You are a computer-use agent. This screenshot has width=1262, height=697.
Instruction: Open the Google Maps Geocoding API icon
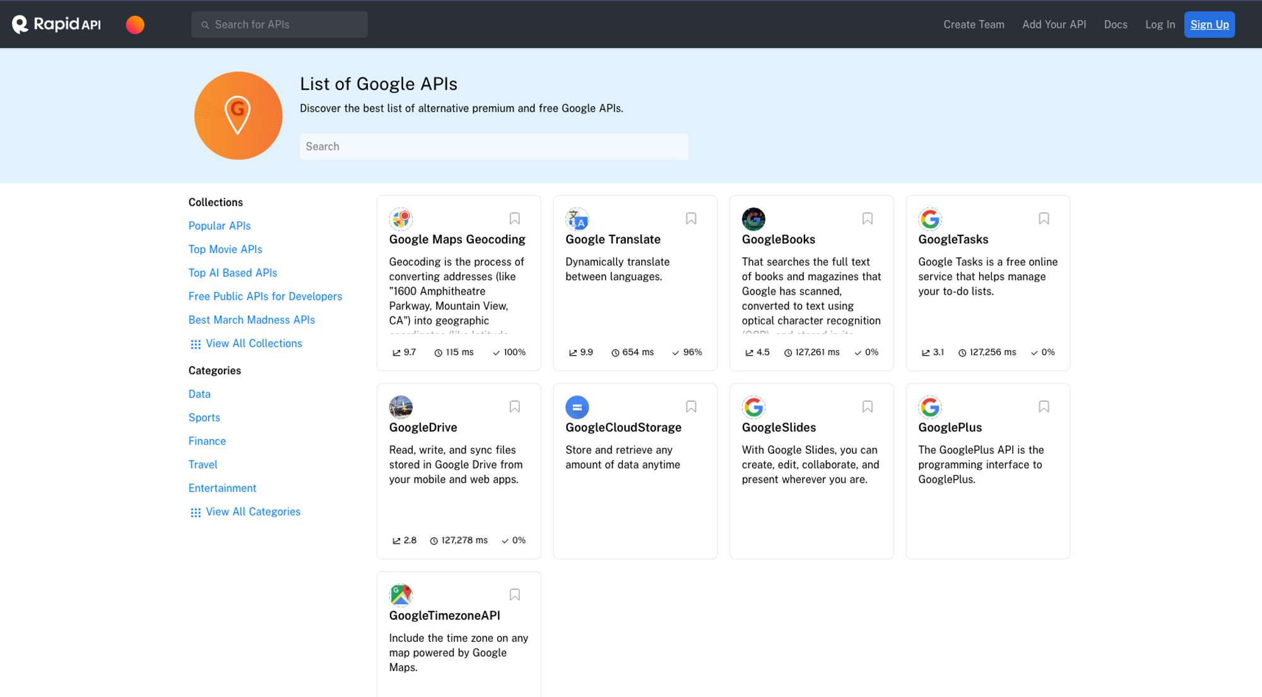[x=401, y=219]
